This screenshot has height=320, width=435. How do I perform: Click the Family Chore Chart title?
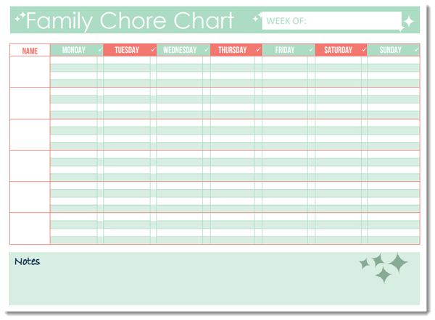(130, 21)
